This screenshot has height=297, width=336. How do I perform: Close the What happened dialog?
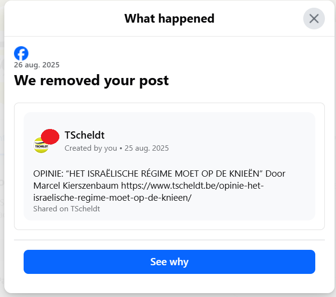pyautogui.click(x=314, y=19)
